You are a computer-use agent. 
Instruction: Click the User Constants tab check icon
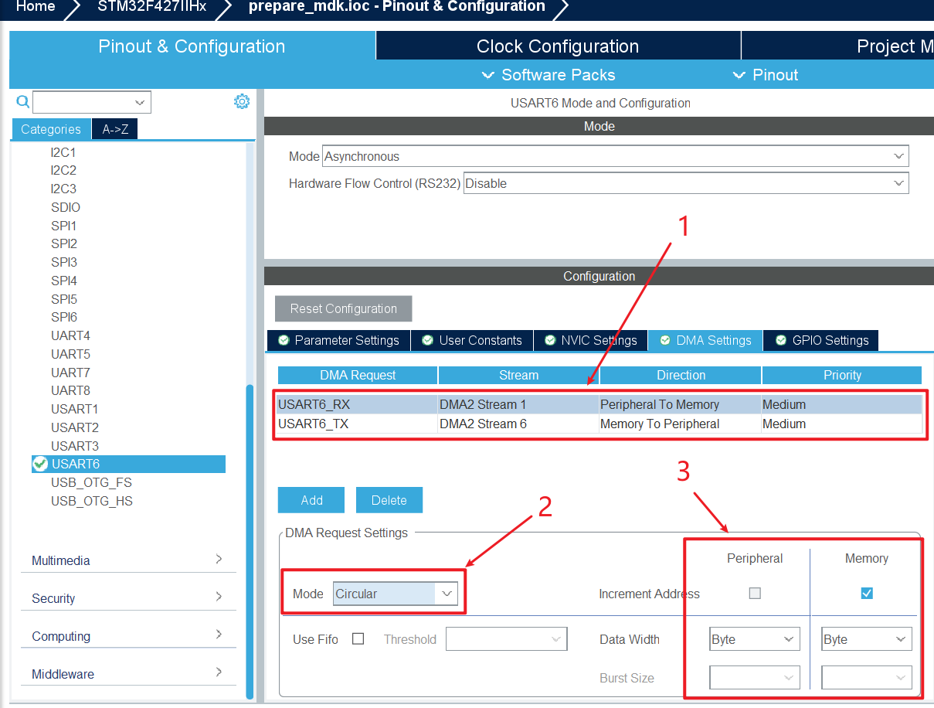click(x=428, y=340)
